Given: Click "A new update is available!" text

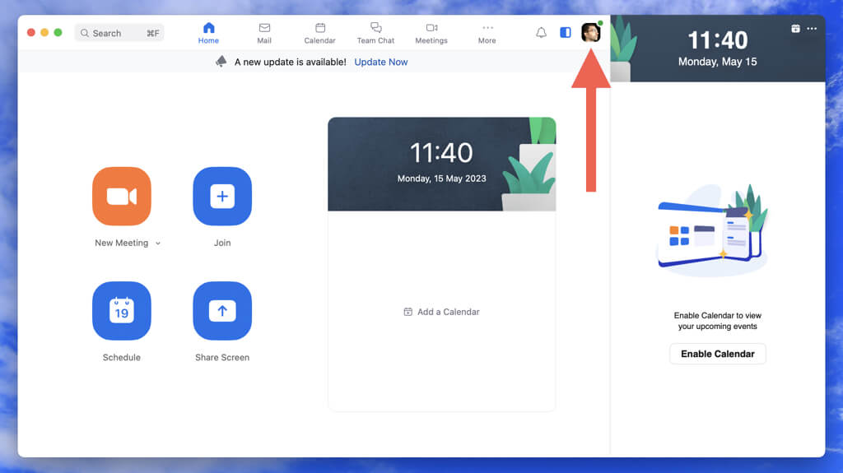Looking at the screenshot, I should click(291, 62).
